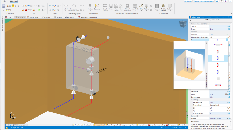Toggle the Construction layer visibility
This screenshot has height=130, width=233.
(x=87, y=125)
